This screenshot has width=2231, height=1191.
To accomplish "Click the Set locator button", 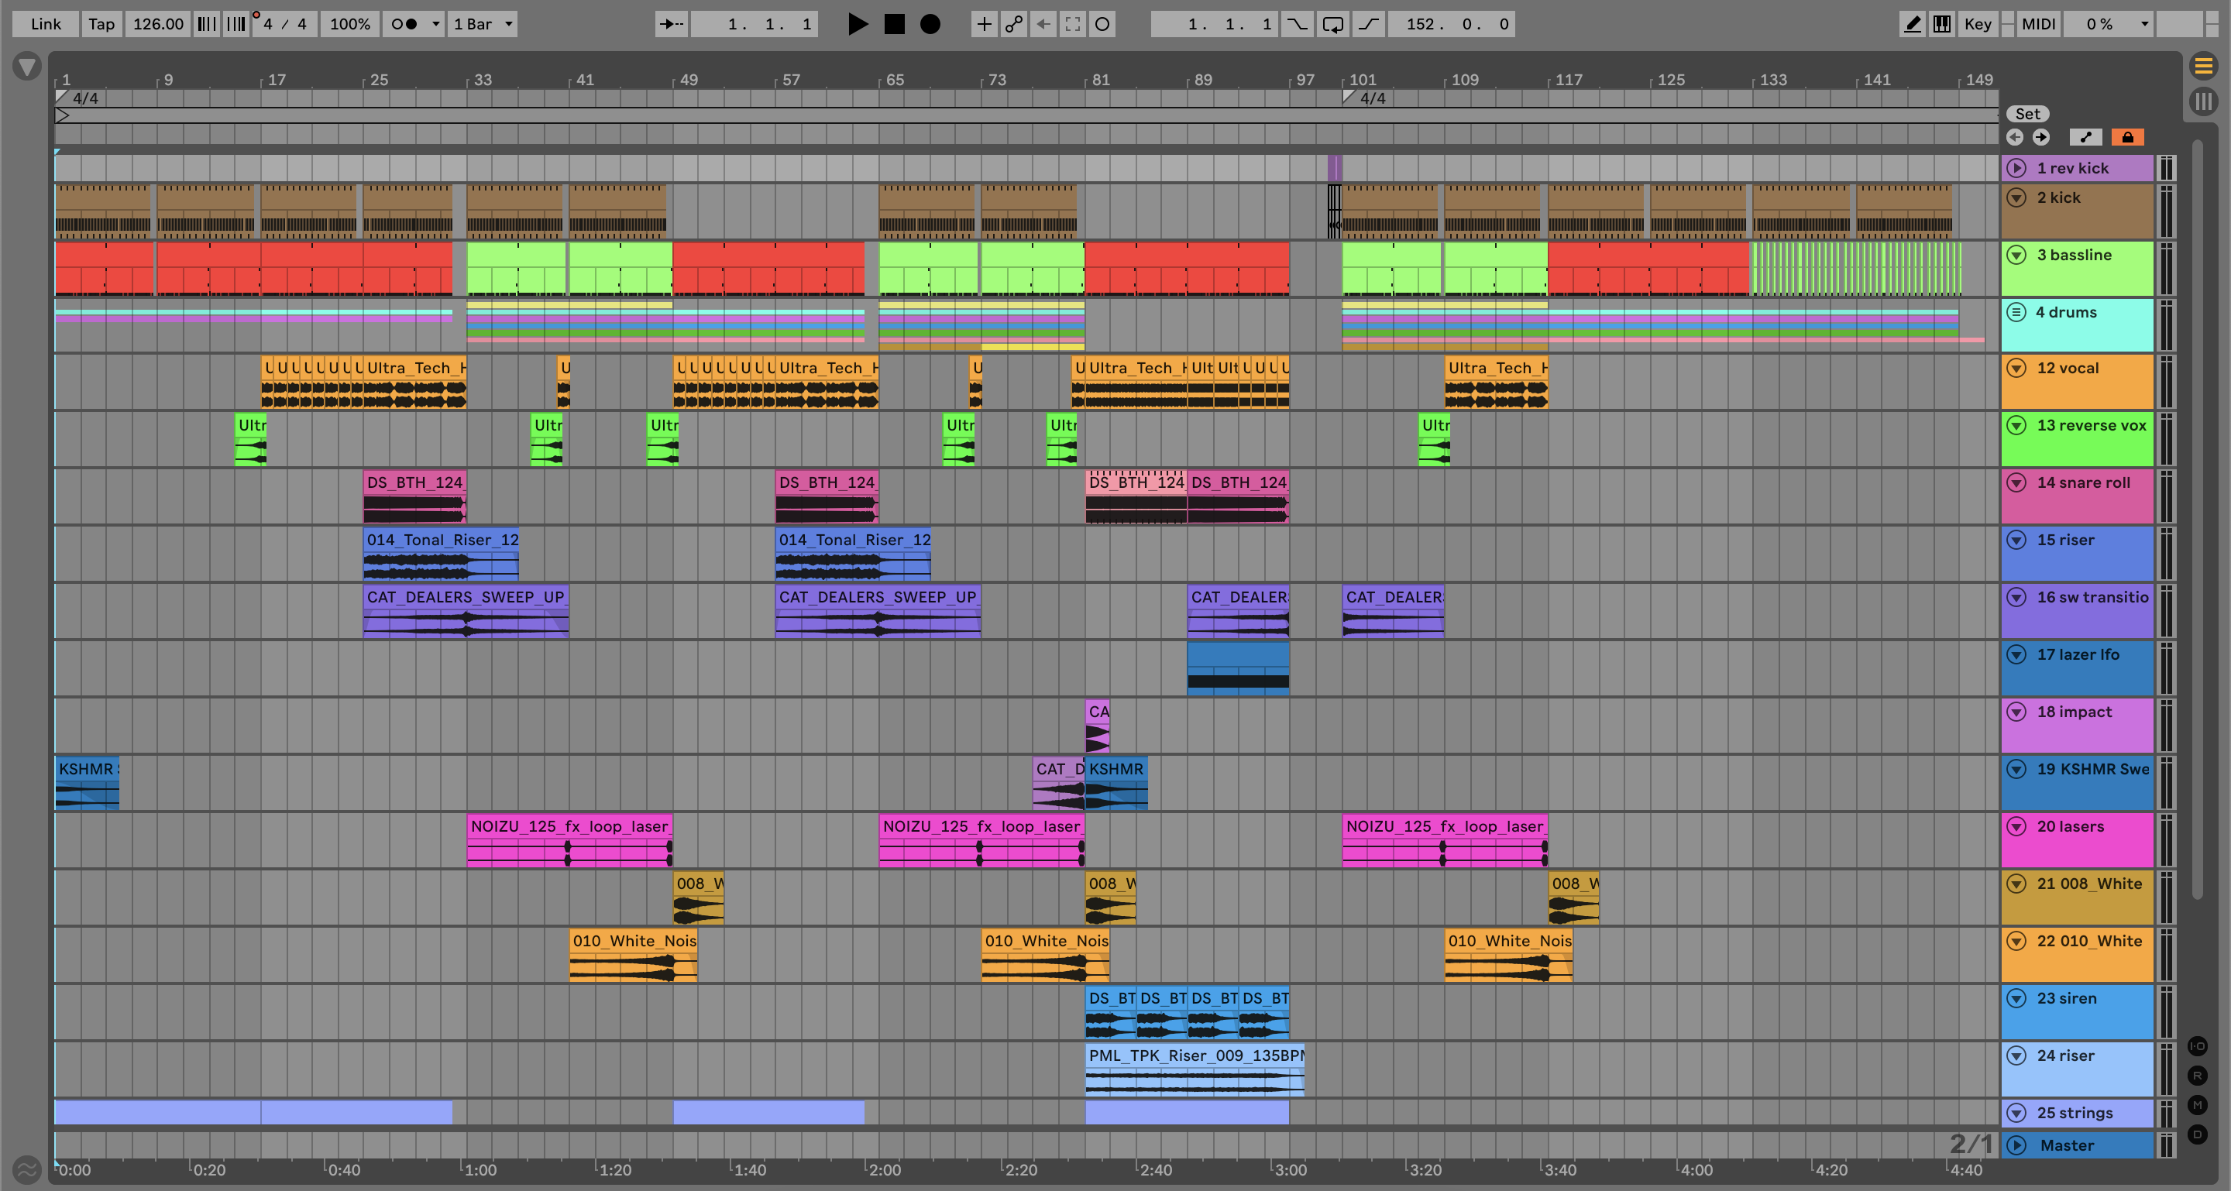I will pos(2027,113).
